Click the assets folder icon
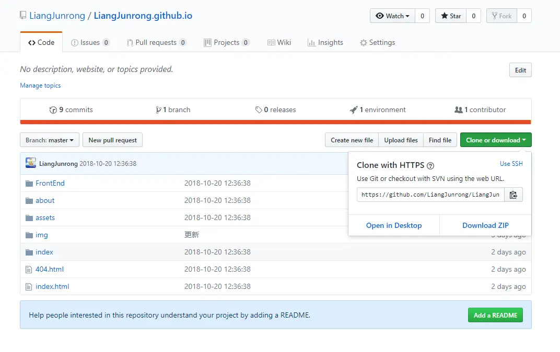This screenshot has width=560, height=352. tap(29, 218)
